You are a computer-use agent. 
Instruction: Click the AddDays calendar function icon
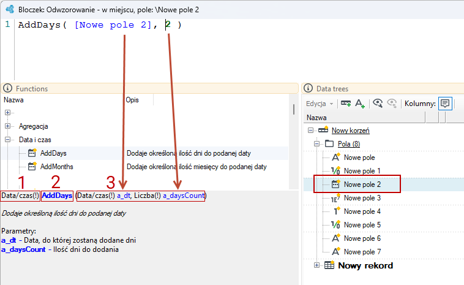pos(32,153)
